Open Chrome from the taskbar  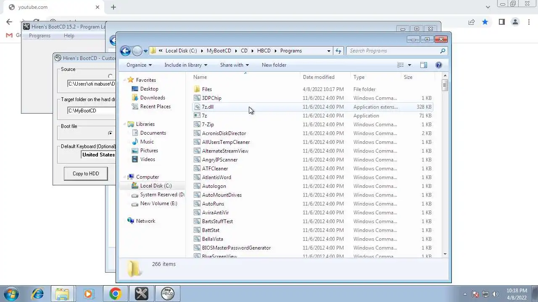115,294
